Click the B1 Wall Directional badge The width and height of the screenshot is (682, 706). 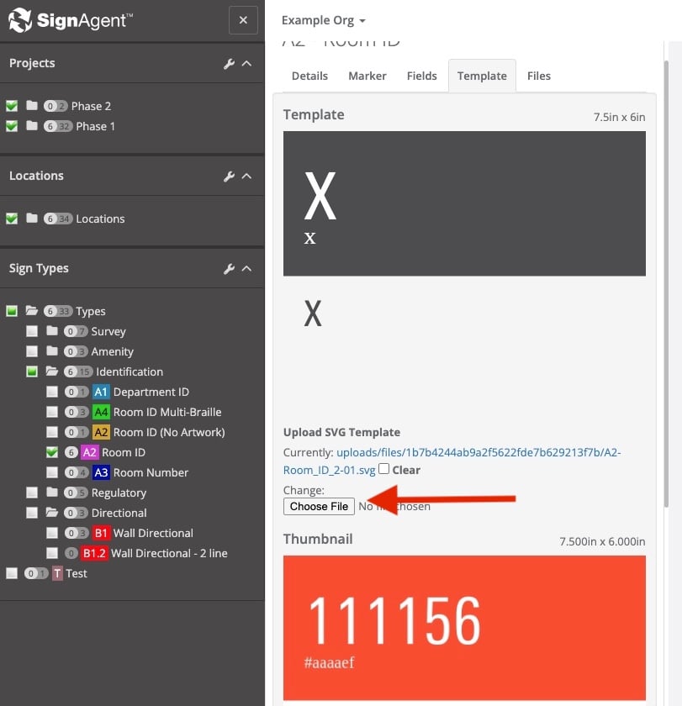101,533
